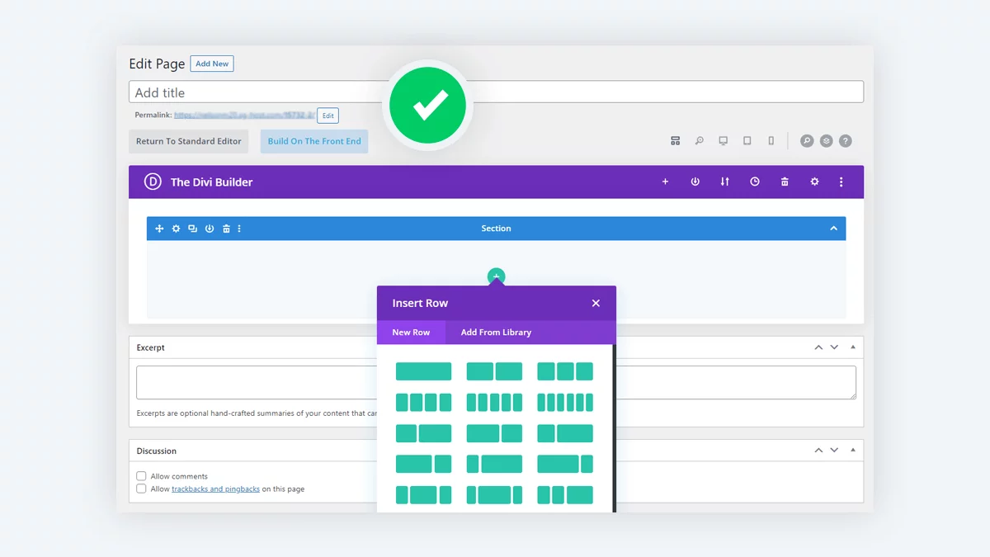Open the round question mark help icon

[845, 141]
